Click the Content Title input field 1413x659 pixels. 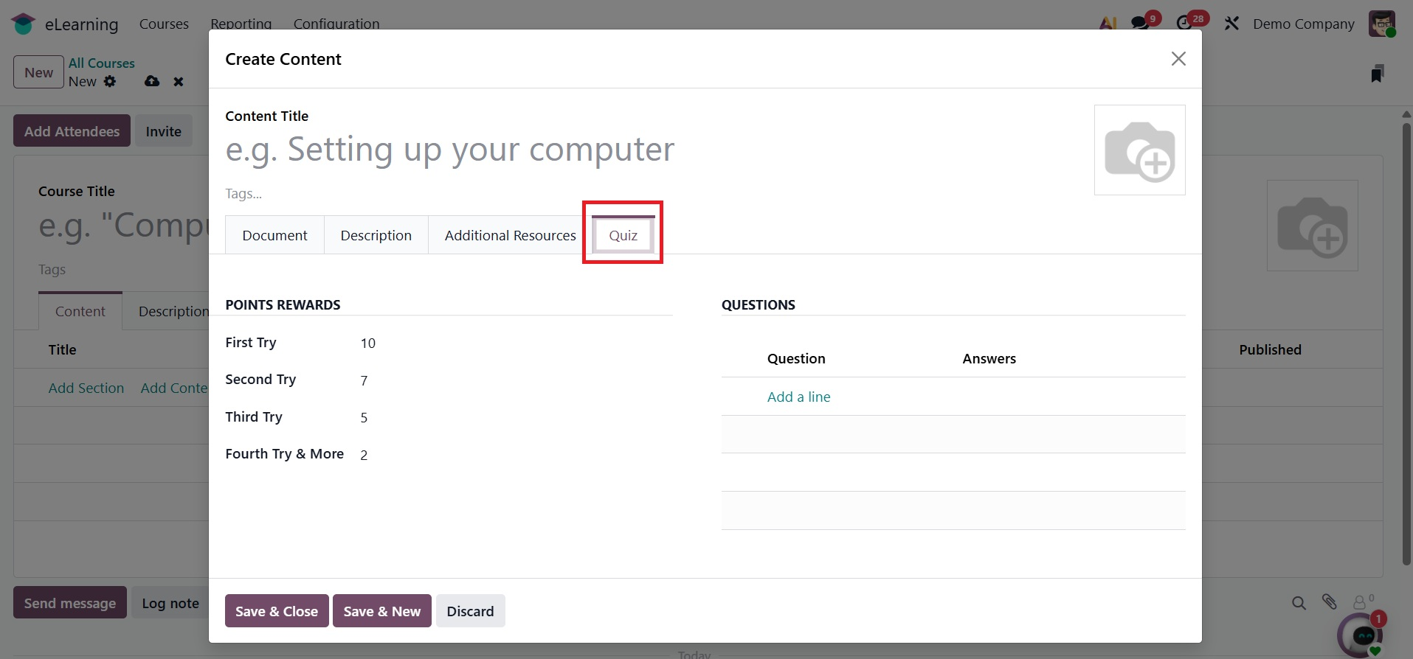(x=449, y=150)
